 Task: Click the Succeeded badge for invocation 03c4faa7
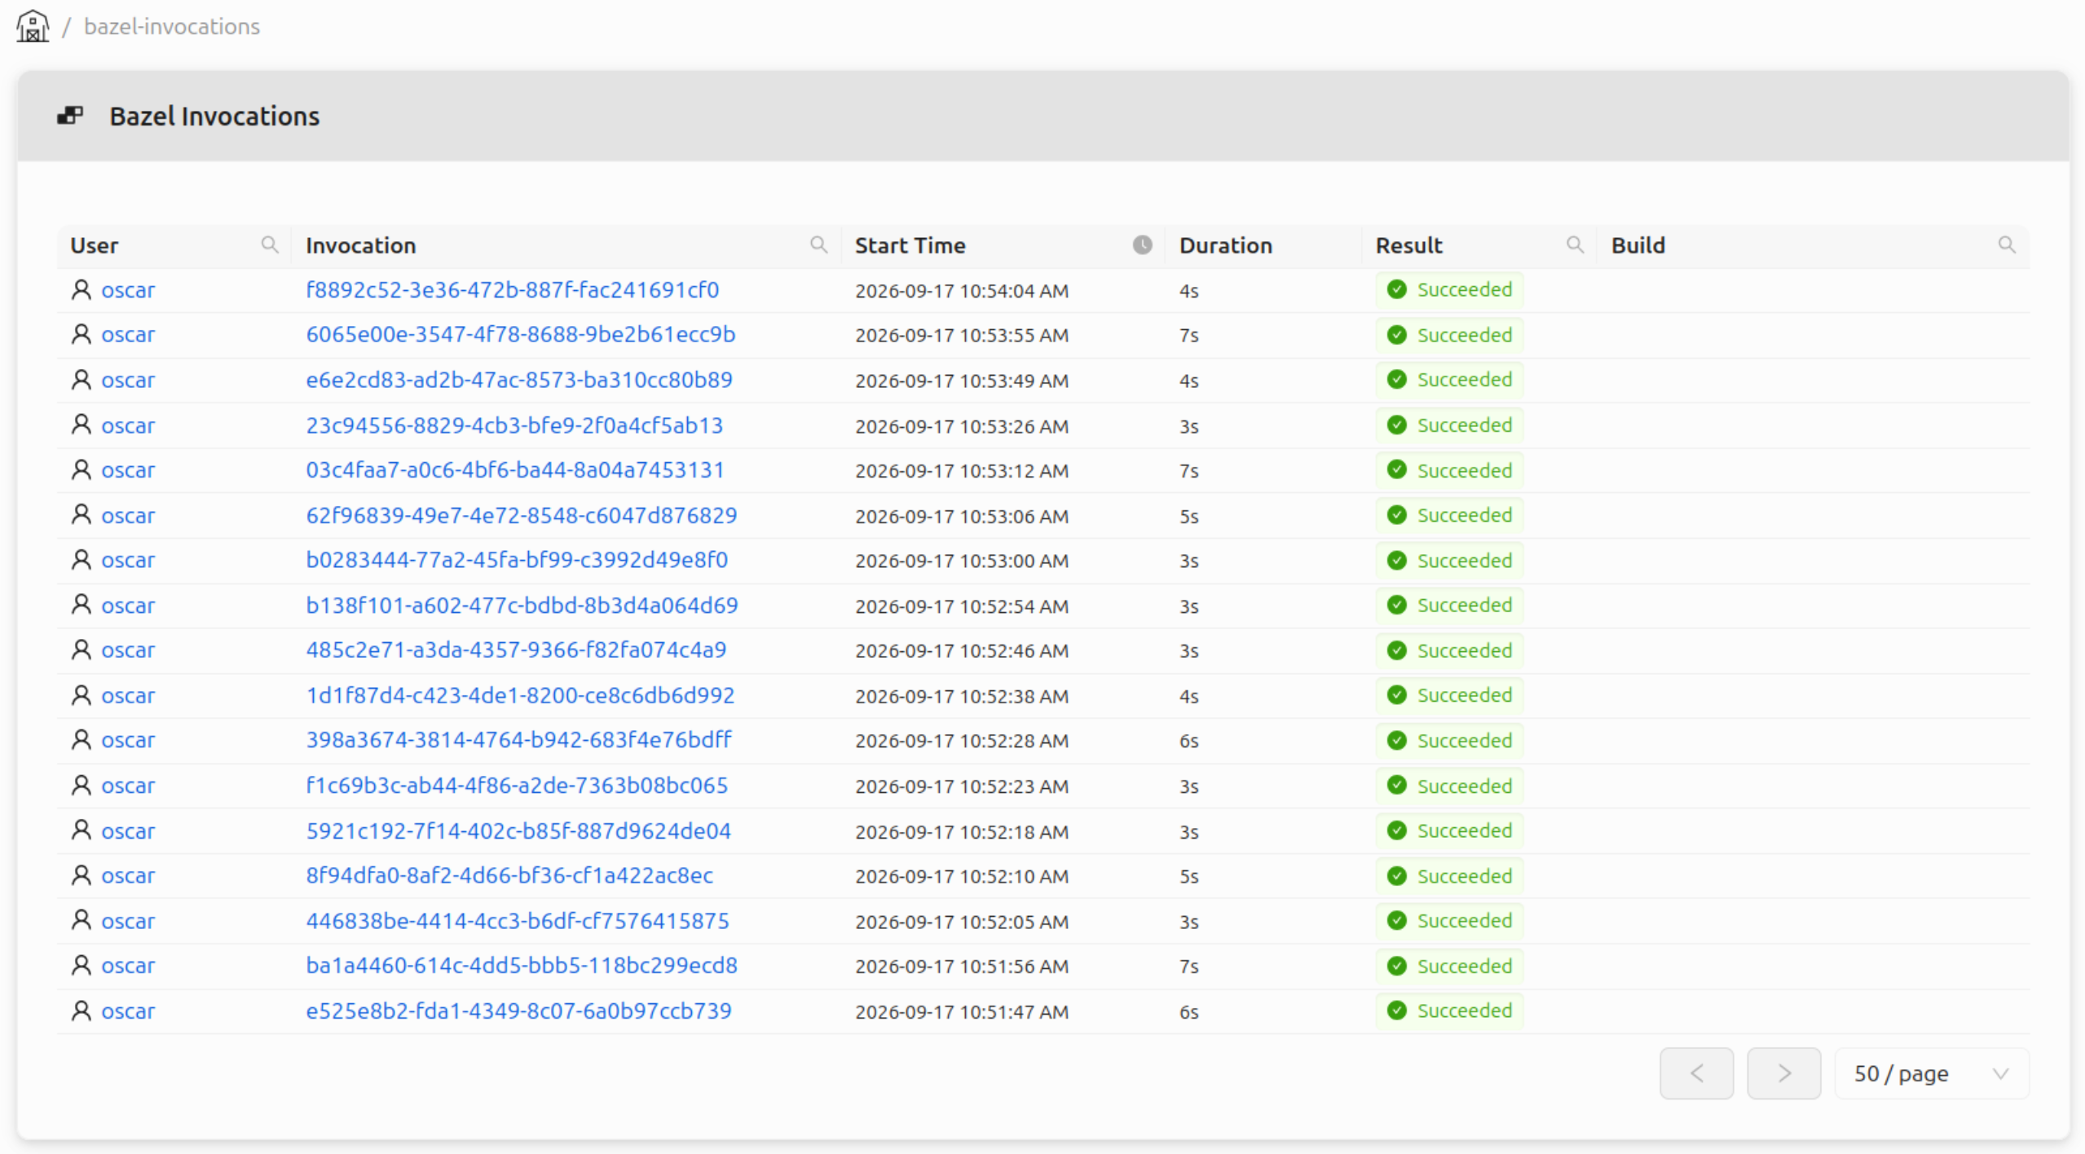(1449, 470)
